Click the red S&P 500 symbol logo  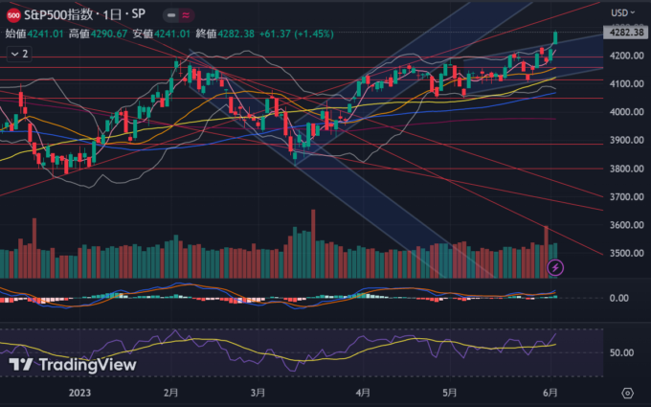[x=13, y=13]
